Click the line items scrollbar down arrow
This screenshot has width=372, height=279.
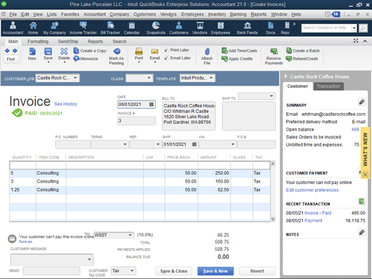273,219
